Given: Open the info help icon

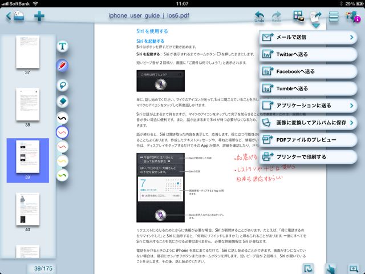Looking at the screenshot, I should point(354,17).
